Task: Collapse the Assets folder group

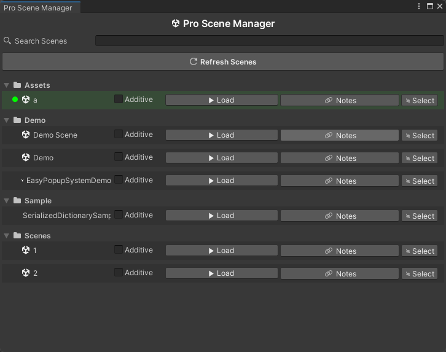Action: [x=7, y=85]
